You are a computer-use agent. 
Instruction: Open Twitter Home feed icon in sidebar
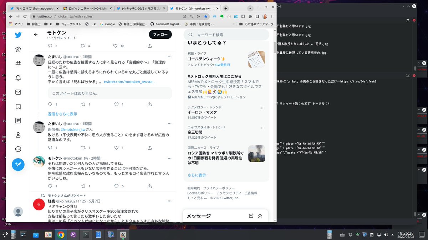click(18, 49)
